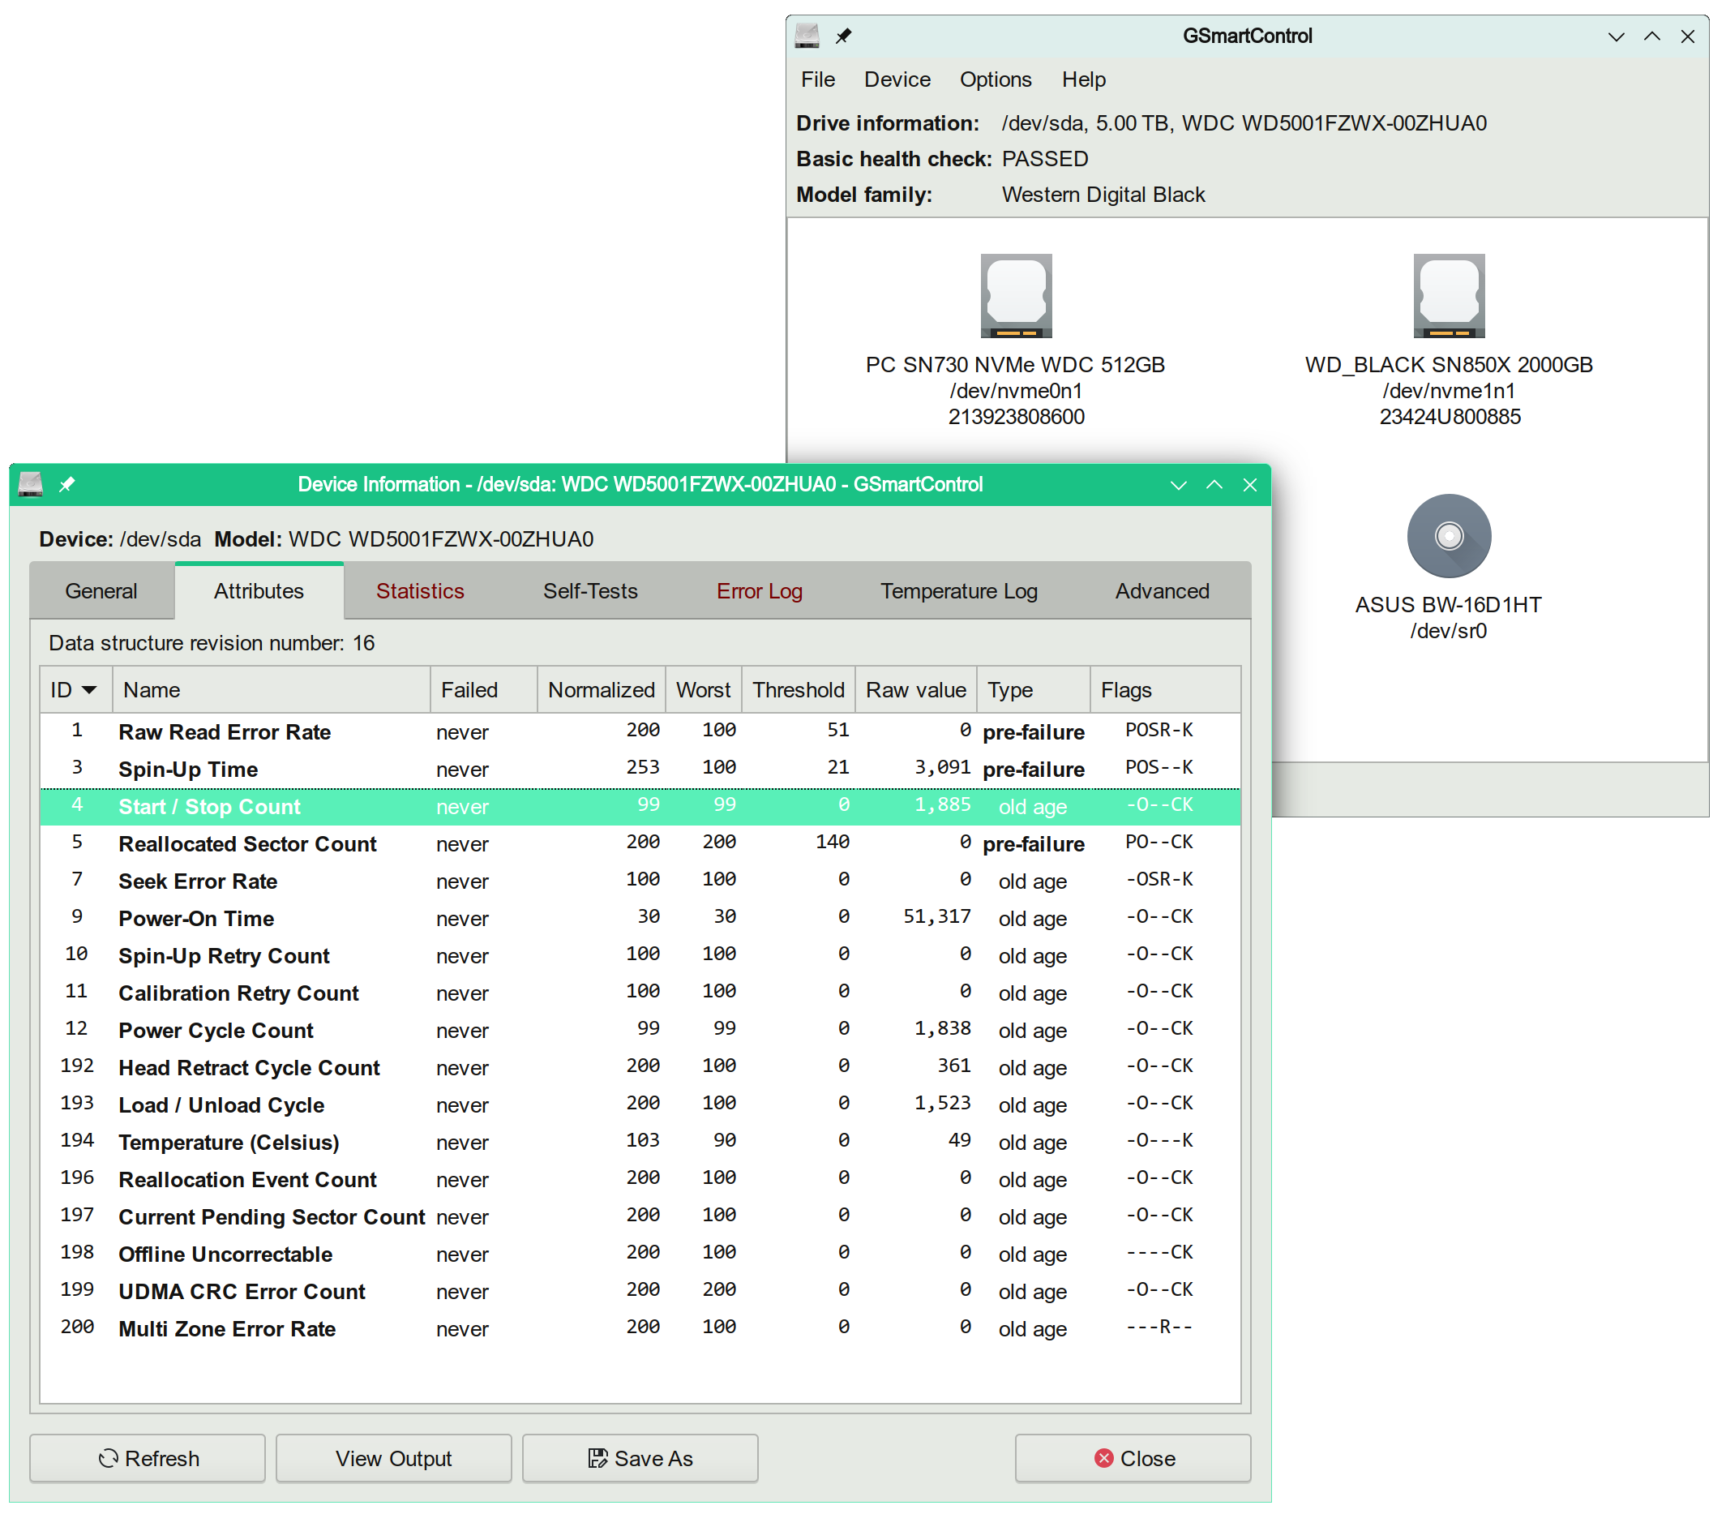1726x1514 pixels.
Task: Shade the main window with its chevron
Action: point(1617,36)
